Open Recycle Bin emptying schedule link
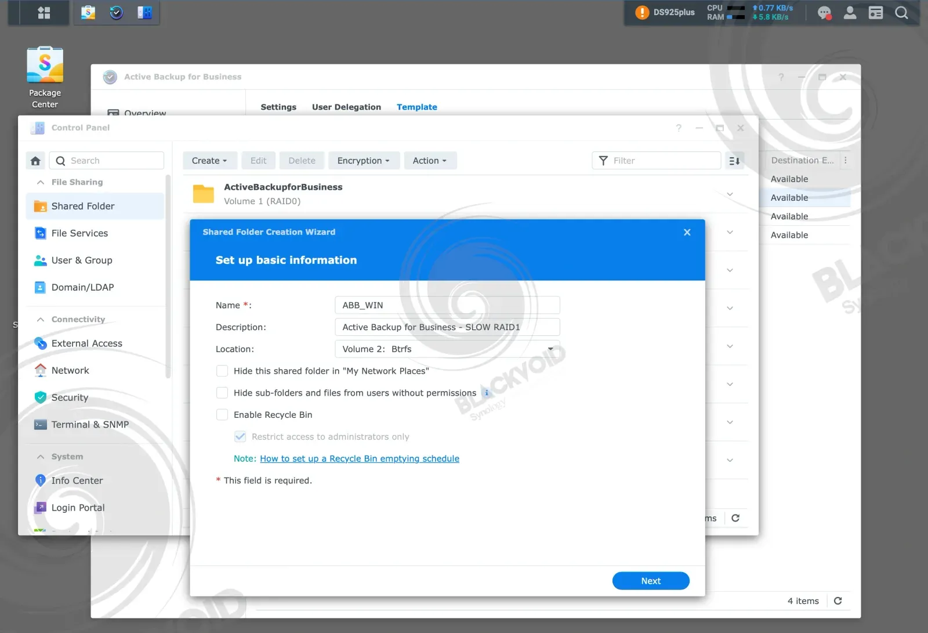Screen dimensions: 928x633 pyautogui.click(x=360, y=458)
